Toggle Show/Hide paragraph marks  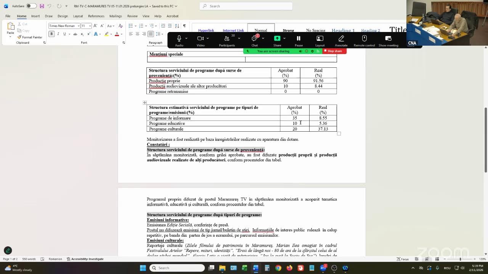(x=184, y=26)
